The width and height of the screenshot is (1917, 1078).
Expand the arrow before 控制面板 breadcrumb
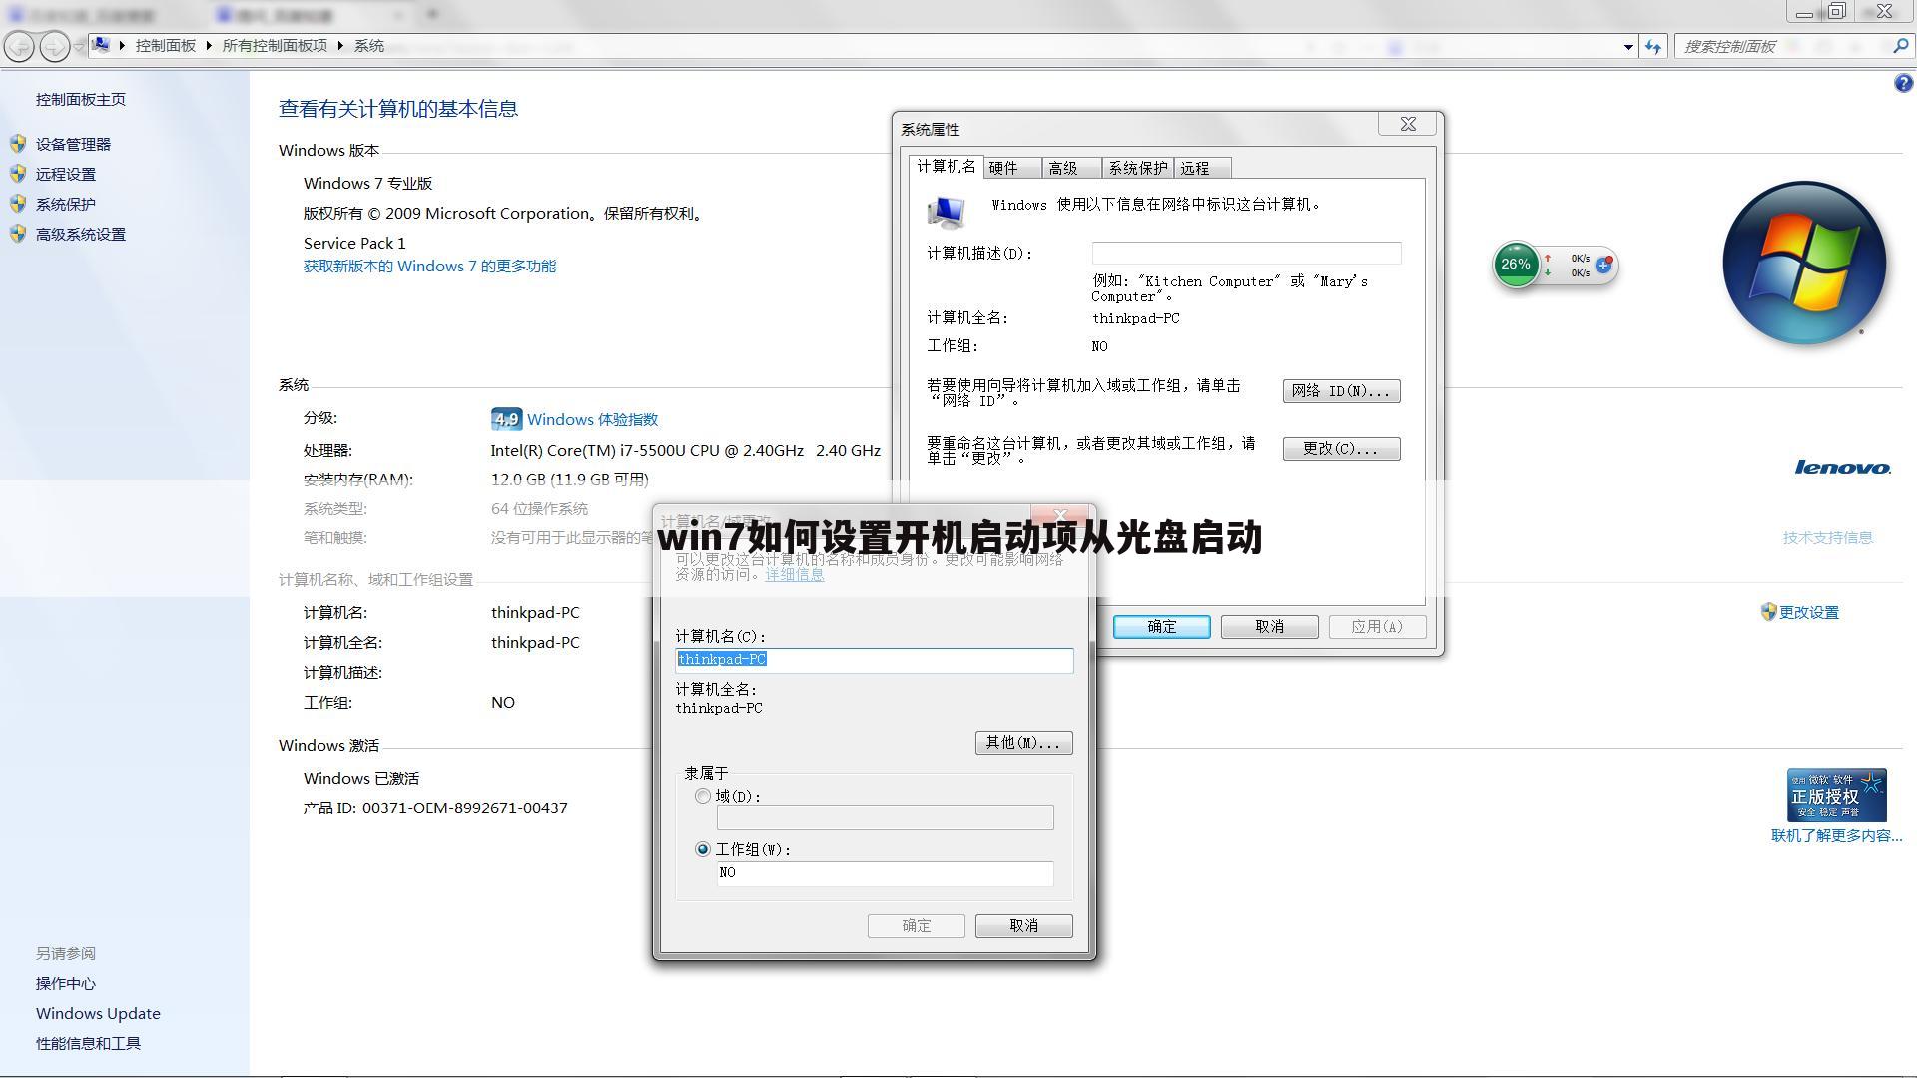pyautogui.click(x=122, y=46)
